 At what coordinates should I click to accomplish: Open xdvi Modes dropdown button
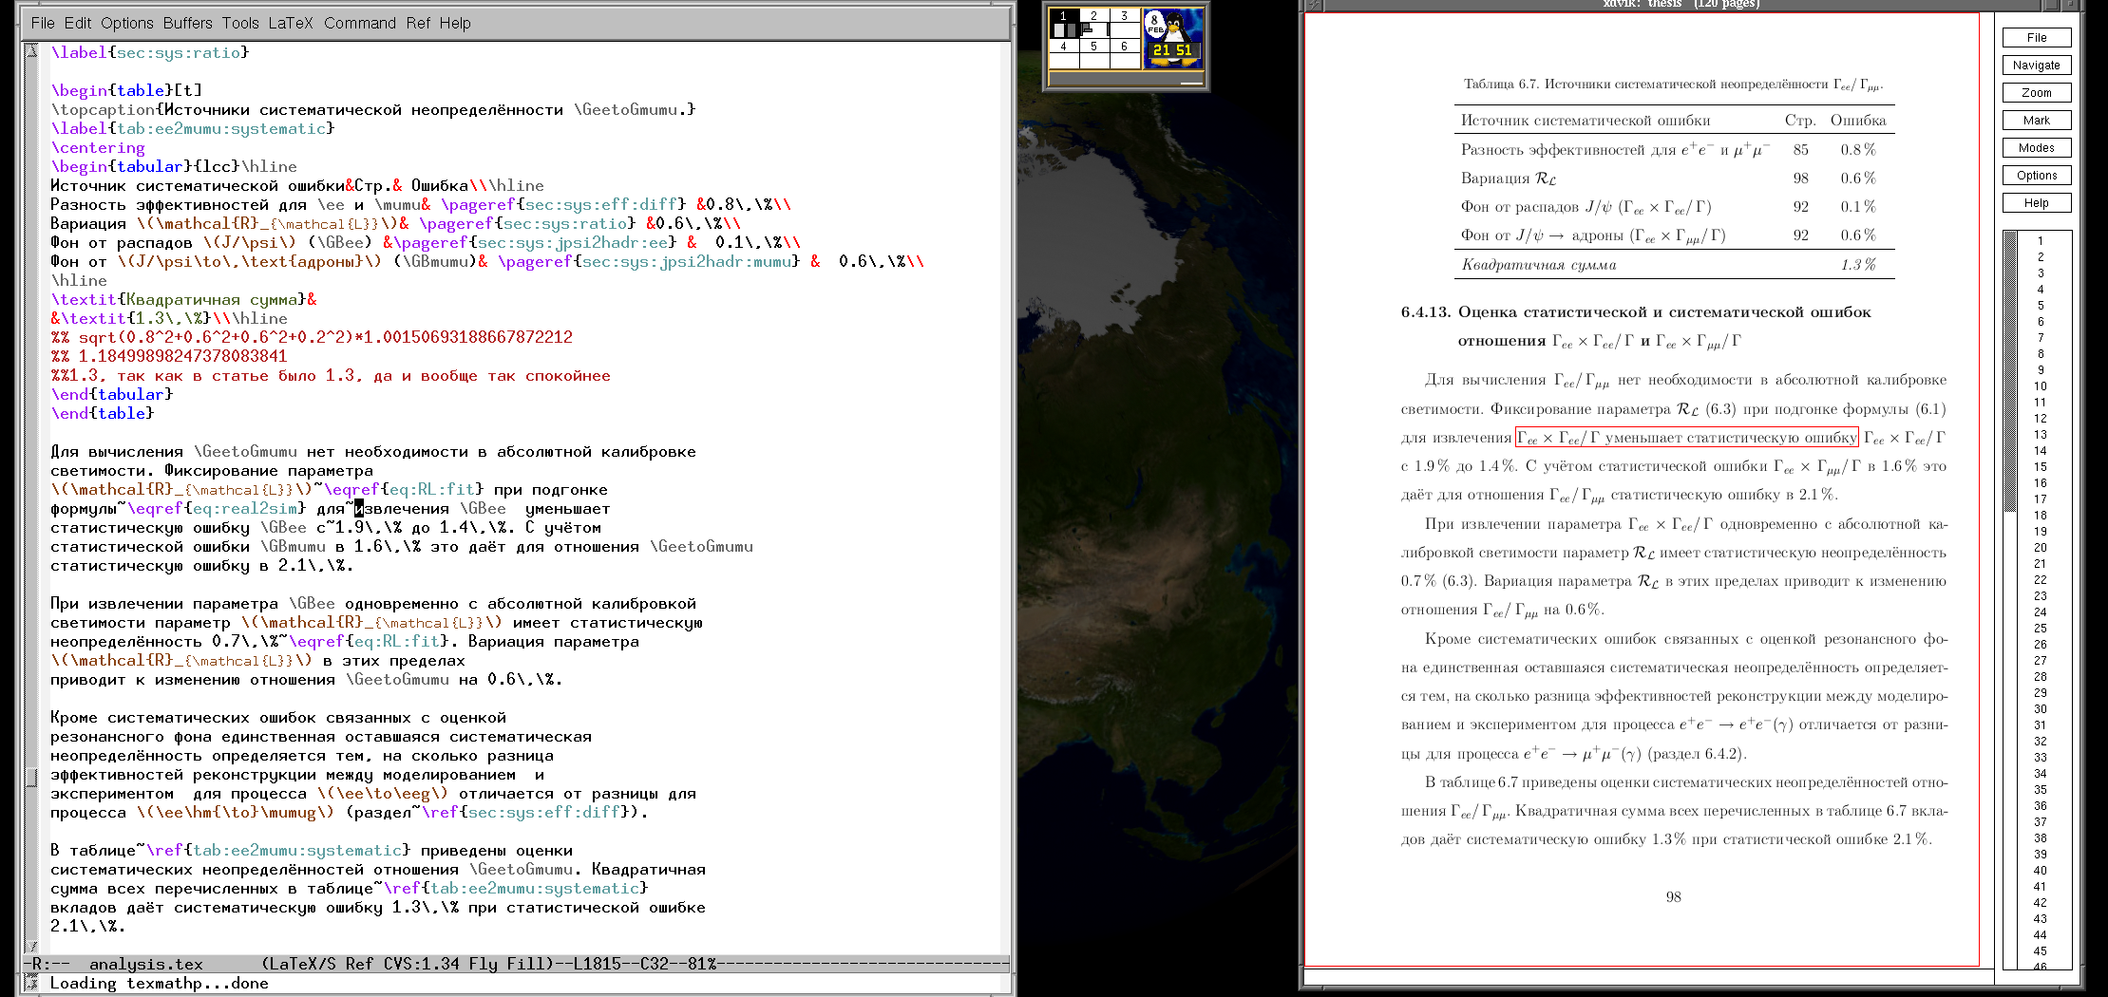2036,148
